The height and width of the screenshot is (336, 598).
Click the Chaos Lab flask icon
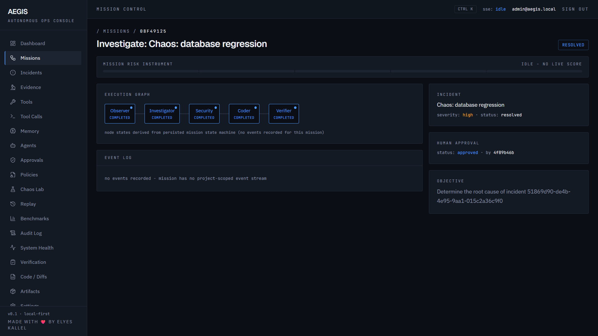pos(13,189)
